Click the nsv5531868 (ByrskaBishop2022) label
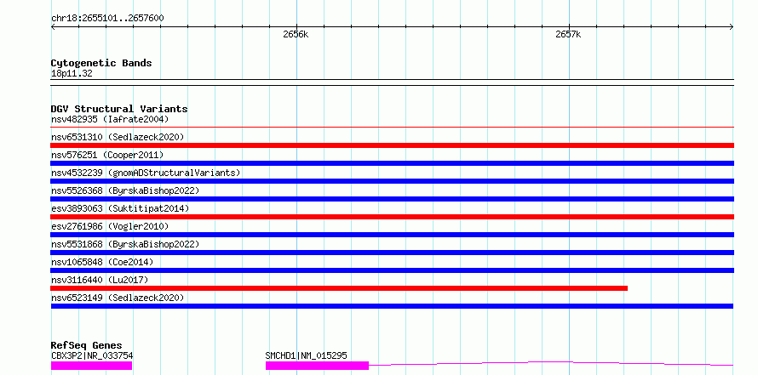 tap(125, 244)
